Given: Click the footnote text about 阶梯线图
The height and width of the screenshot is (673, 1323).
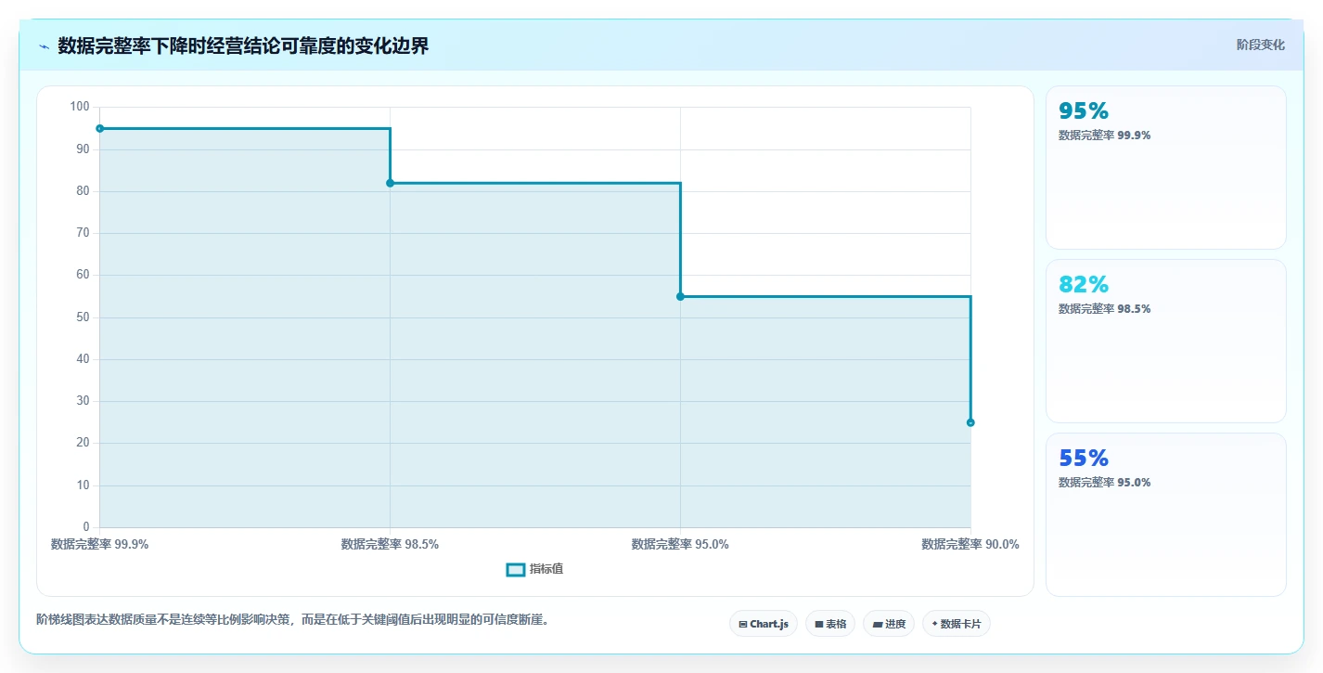Looking at the screenshot, I should tap(292, 619).
